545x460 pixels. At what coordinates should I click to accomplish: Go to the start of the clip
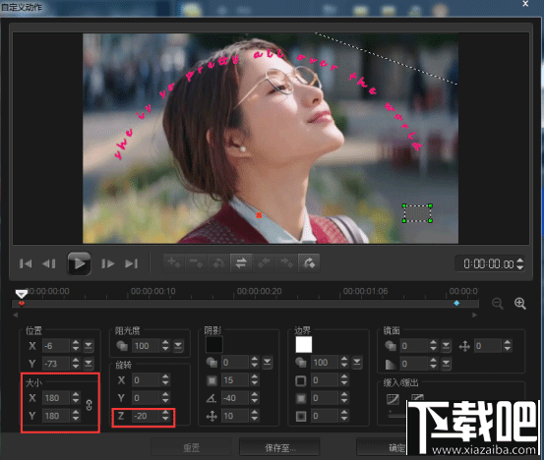point(26,263)
